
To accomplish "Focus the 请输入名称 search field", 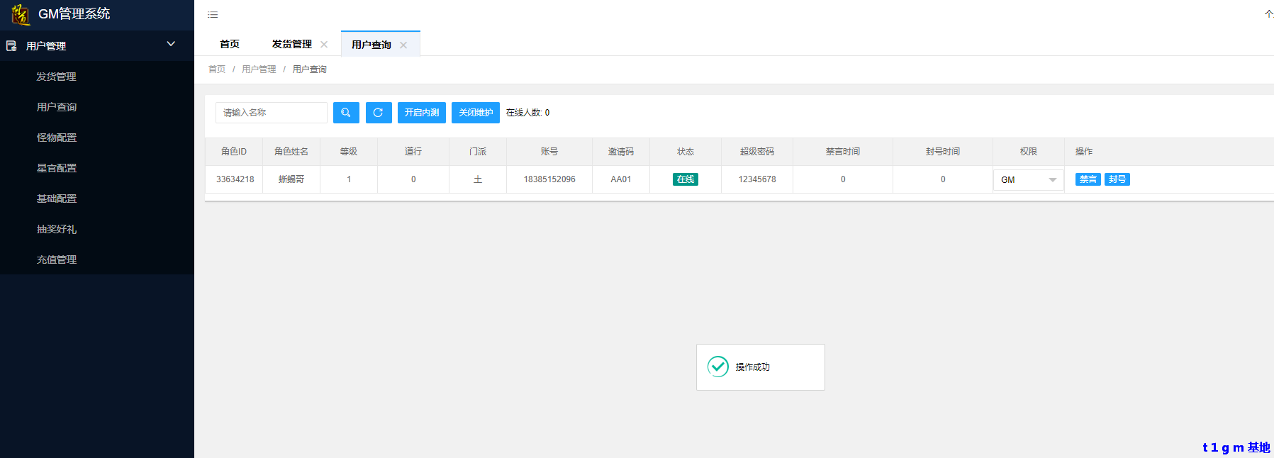I will [272, 113].
